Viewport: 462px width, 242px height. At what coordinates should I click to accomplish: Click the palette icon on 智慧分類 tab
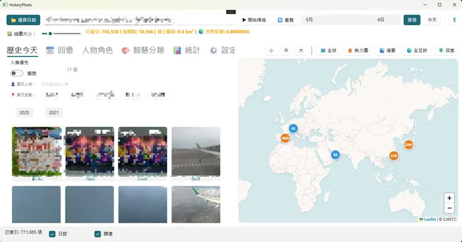click(x=125, y=51)
